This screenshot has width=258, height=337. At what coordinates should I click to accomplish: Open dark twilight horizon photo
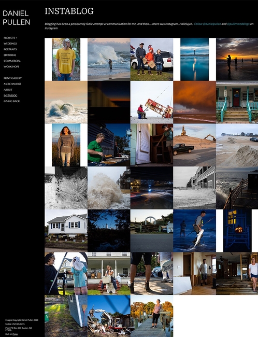tap(109, 102)
